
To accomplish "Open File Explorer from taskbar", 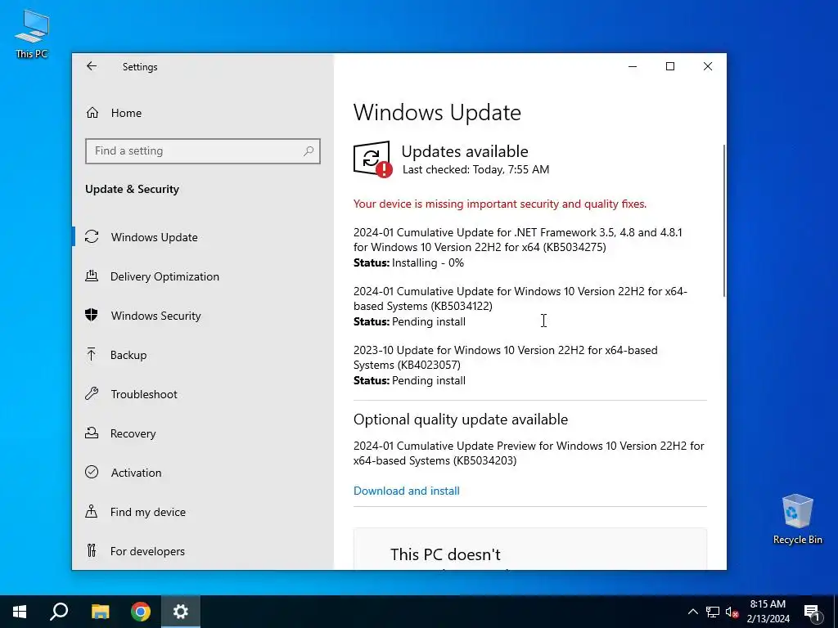I will 100,612.
